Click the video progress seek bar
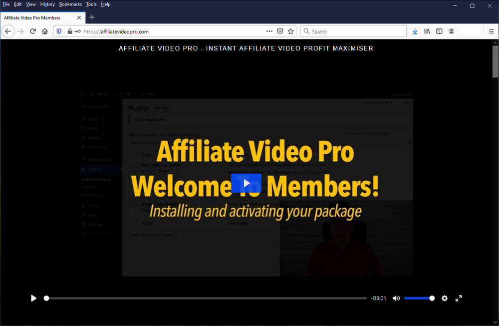499x326 pixels. coord(206,299)
